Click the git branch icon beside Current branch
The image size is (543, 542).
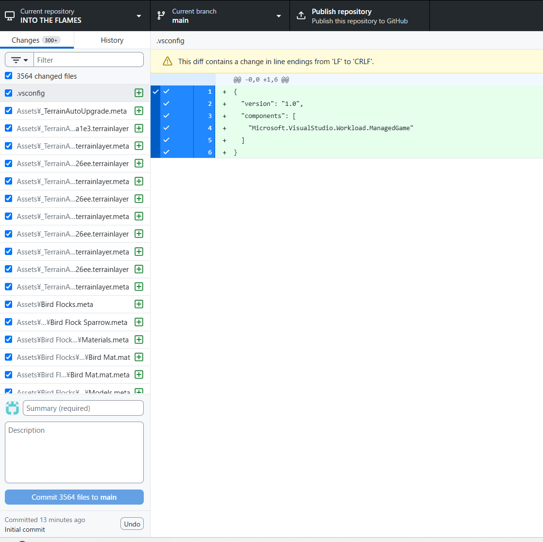pos(161,16)
